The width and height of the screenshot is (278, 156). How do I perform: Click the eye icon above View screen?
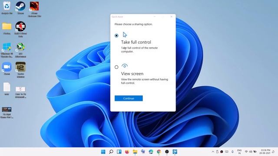pos(125,66)
